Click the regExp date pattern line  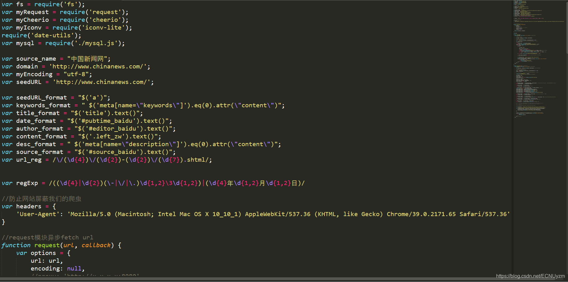click(153, 183)
